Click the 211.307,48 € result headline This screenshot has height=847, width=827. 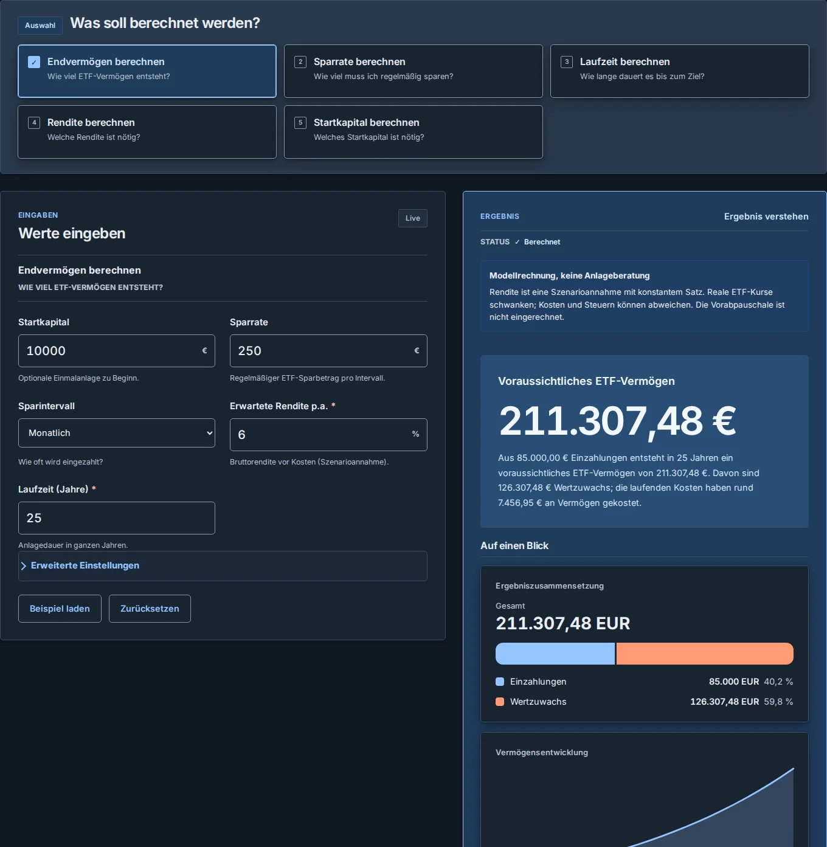click(618, 421)
